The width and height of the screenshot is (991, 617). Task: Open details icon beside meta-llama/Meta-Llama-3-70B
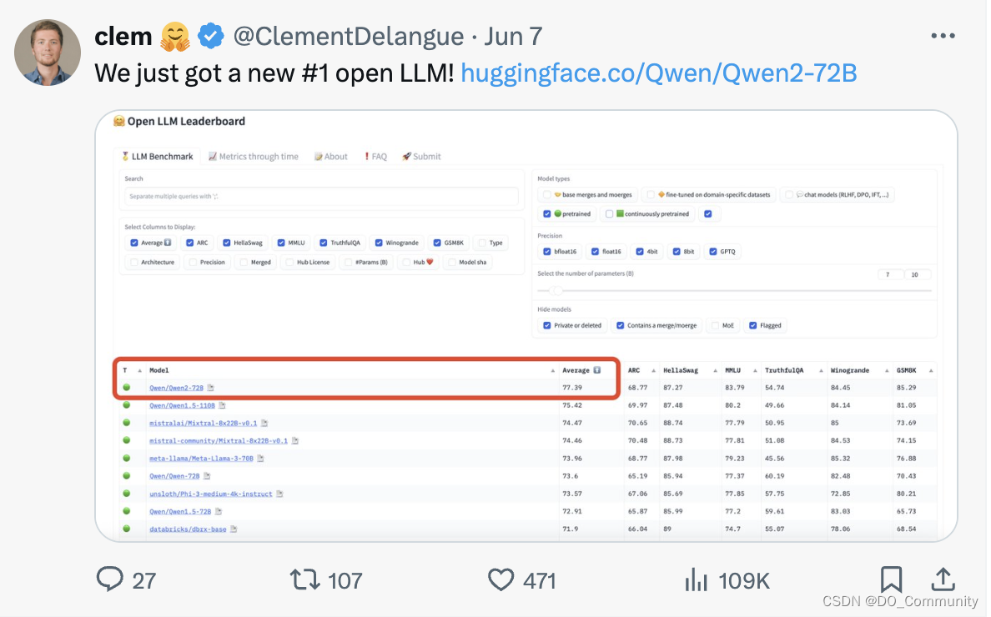pyautogui.click(x=260, y=459)
